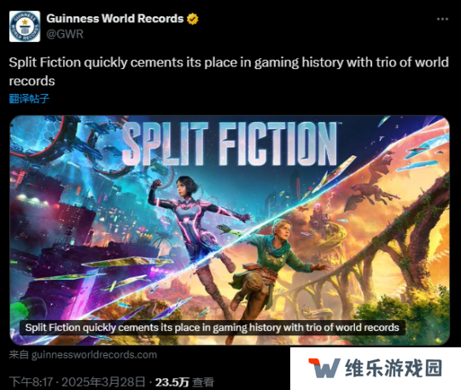Image resolution: width=461 pixels, height=390 pixels.
Task: Open the @GWR handle link
Action: tap(65, 34)
